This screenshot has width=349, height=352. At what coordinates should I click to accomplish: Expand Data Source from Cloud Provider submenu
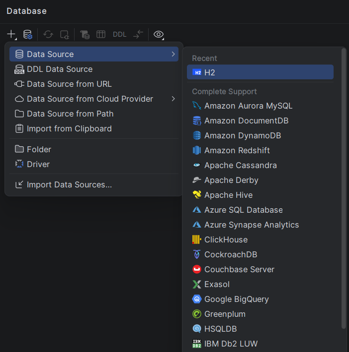(173, 99)
